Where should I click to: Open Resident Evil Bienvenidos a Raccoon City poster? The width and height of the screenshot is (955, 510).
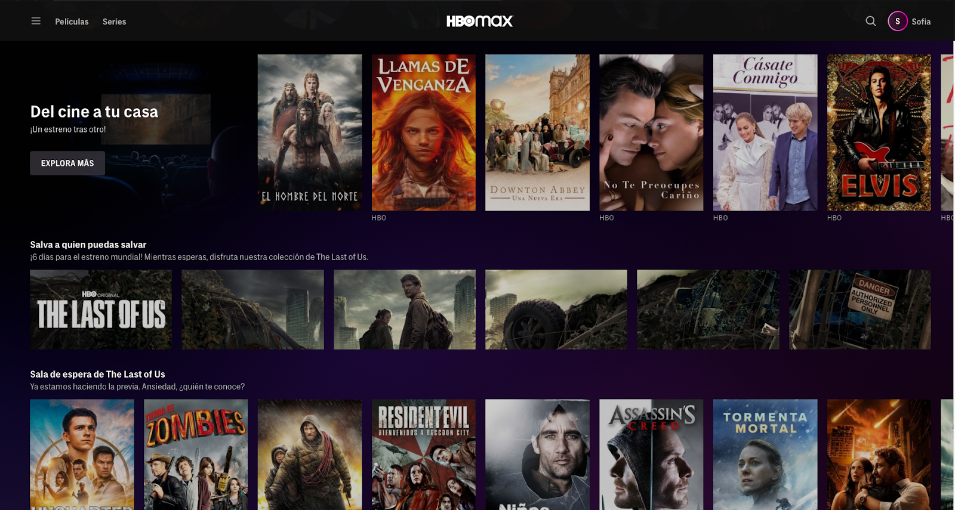tap(424, 455)
